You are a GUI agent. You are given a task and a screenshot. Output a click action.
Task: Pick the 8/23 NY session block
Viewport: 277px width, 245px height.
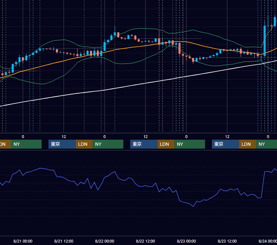click(266, 144)
